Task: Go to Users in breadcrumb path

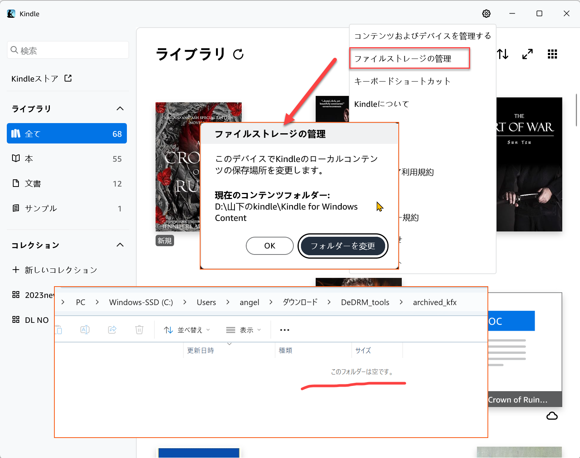Action: coord(206,302)
